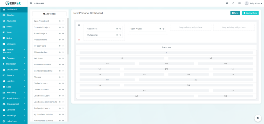
Task: Open Events in sidebar
Action: 14,27
